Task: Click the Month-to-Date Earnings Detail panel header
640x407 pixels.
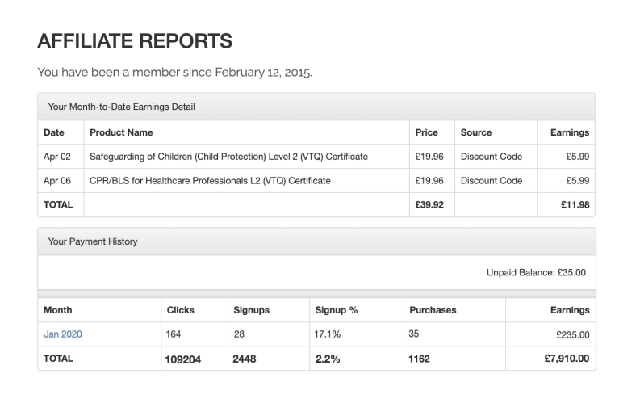Action: 121,107
